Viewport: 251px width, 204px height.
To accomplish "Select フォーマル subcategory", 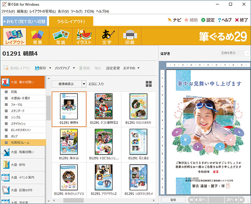I will point(24,105).
